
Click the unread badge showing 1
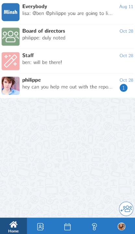(123, 88)
